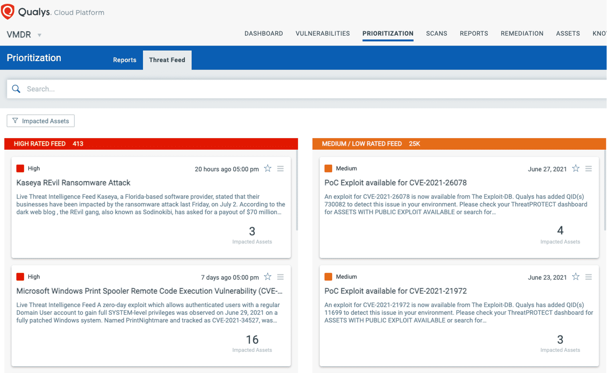607x373 pixels.
Task: Star the CVE-2021-21972 exploit item
Action: pyautogui.click(x=575, y=277)
